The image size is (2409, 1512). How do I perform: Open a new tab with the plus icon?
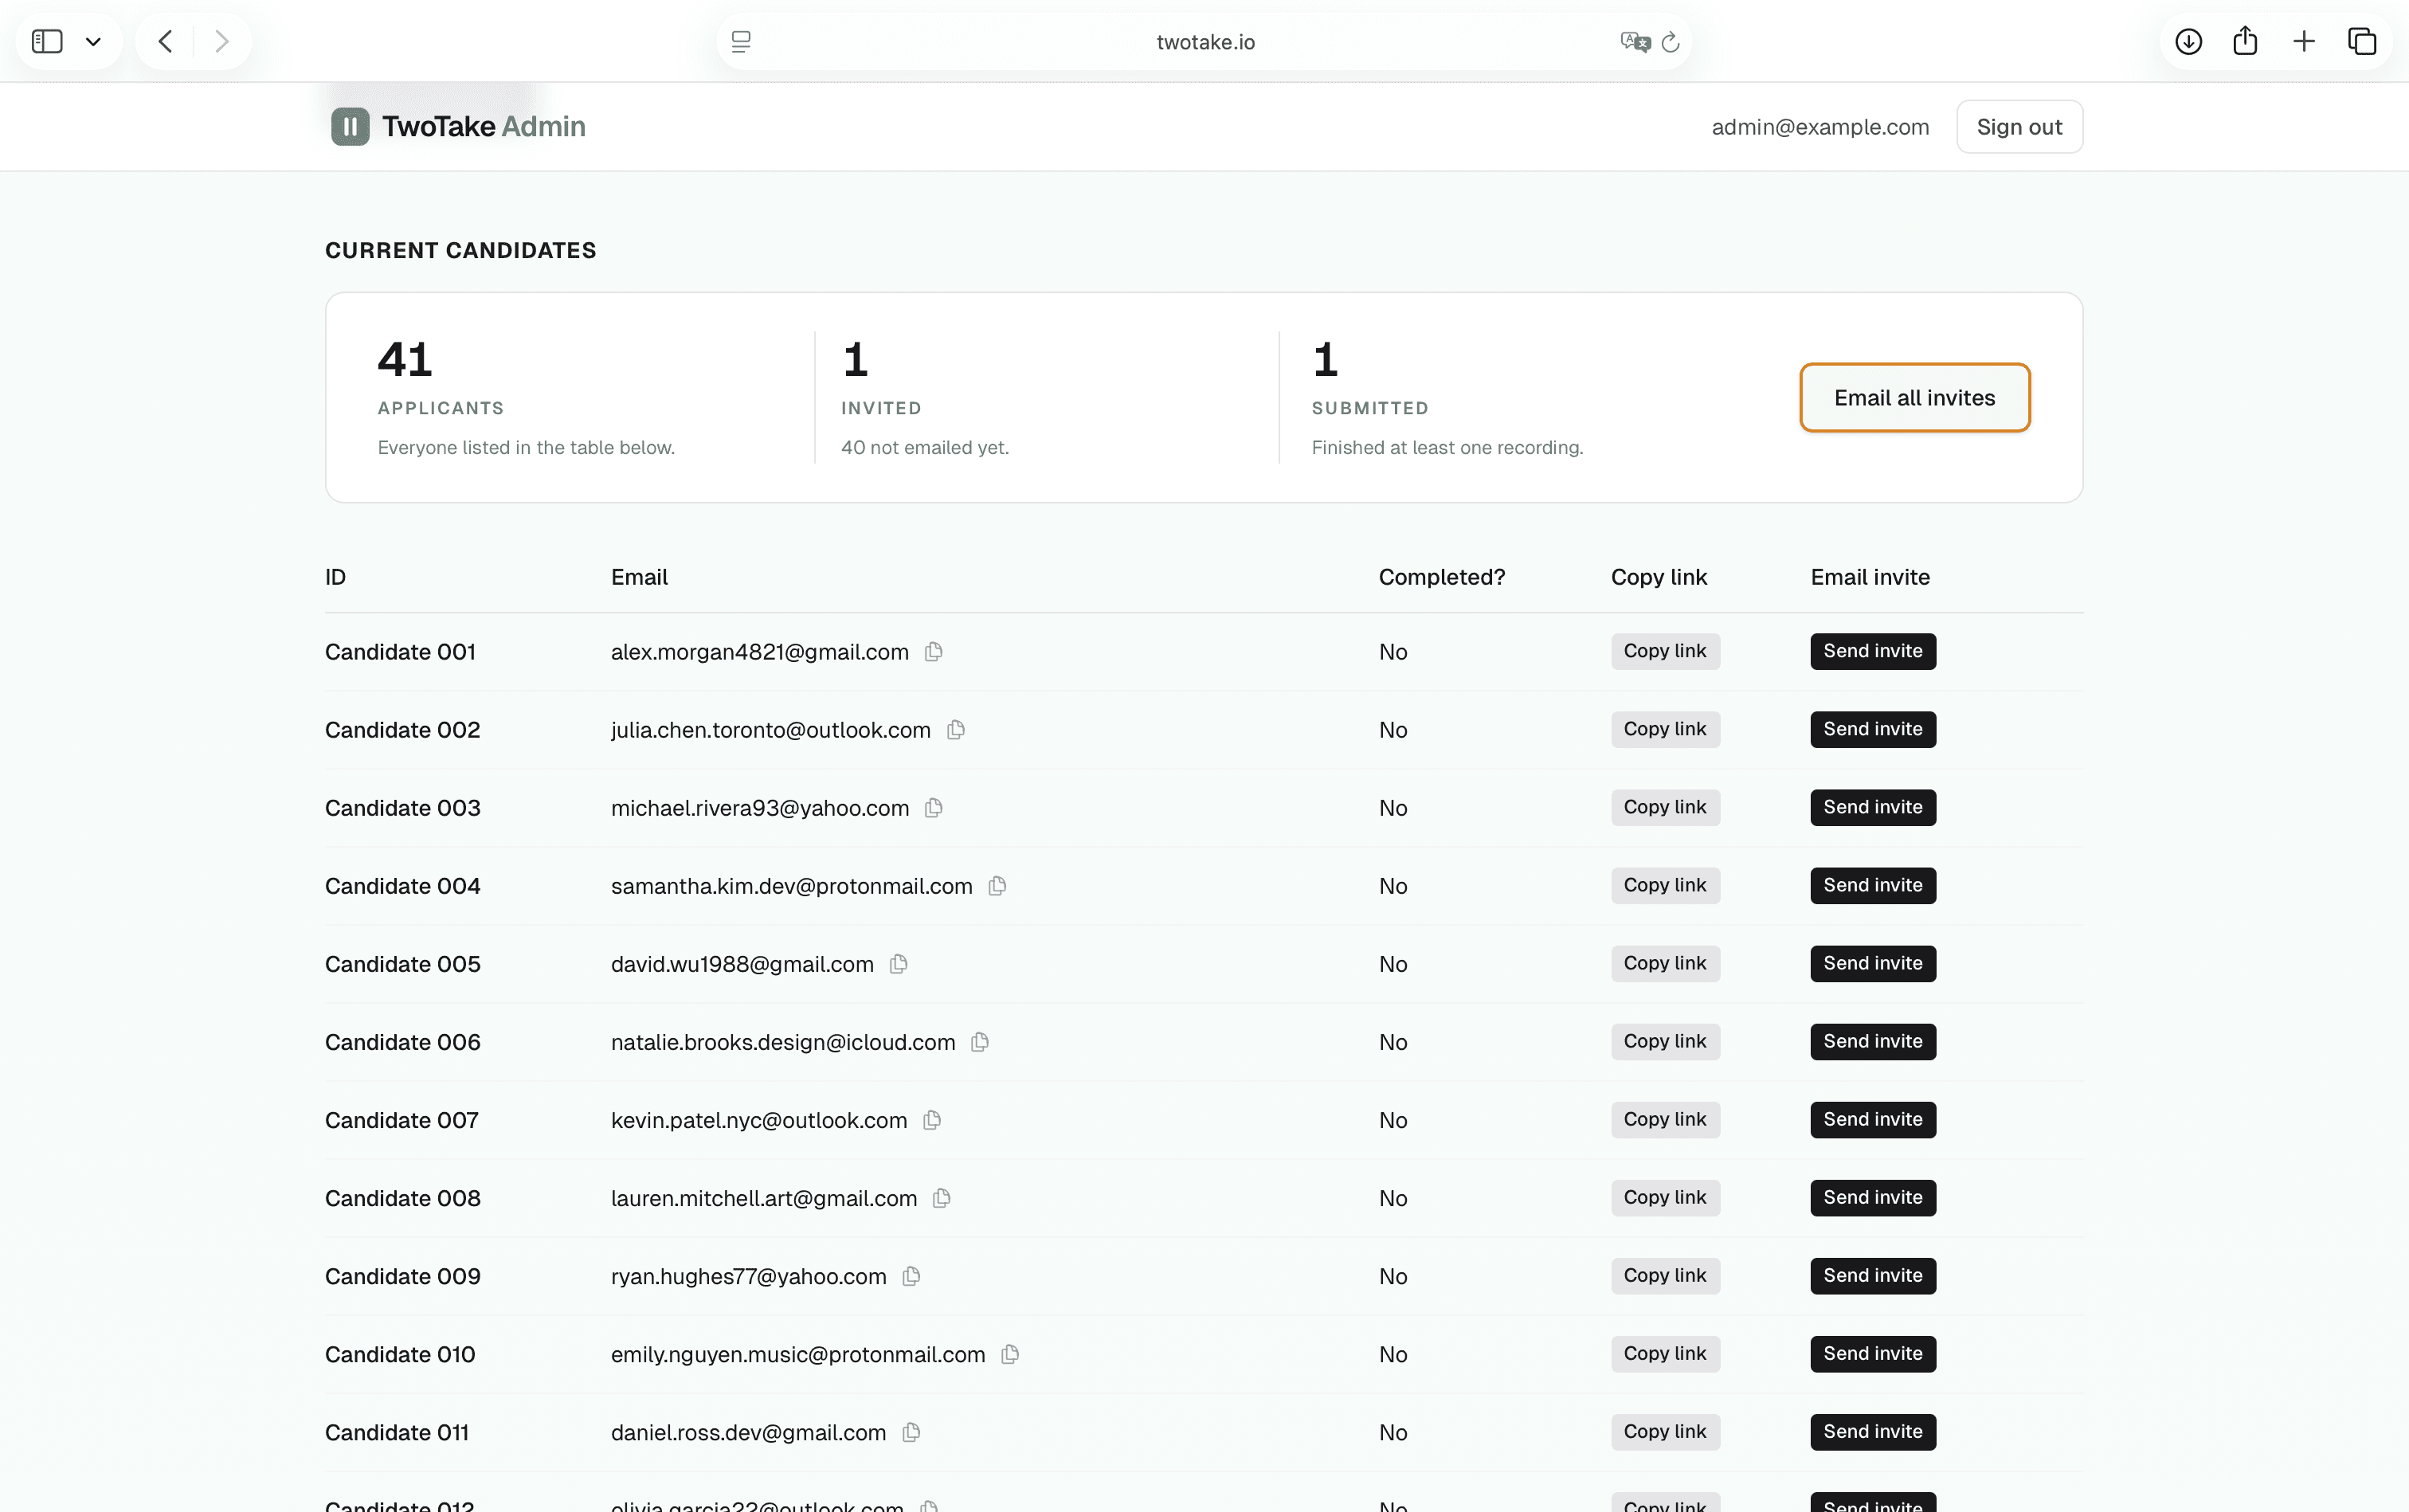(x=2304, y=41)
